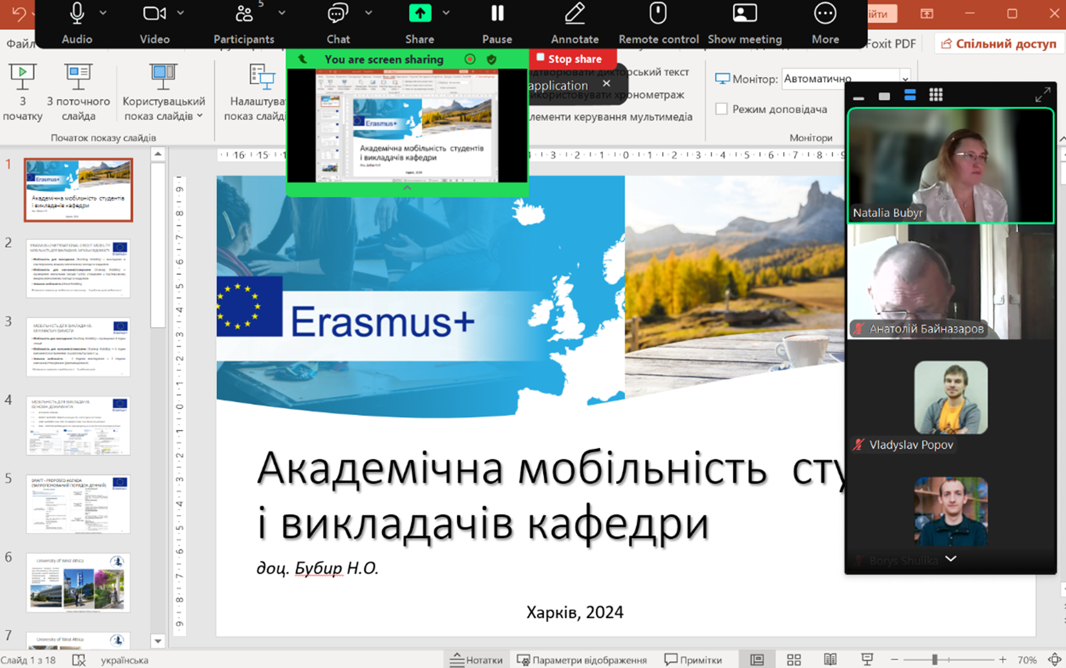Expand the Audio options arrow
Screen dimensions: 1066x668
(x=103, y=12)
